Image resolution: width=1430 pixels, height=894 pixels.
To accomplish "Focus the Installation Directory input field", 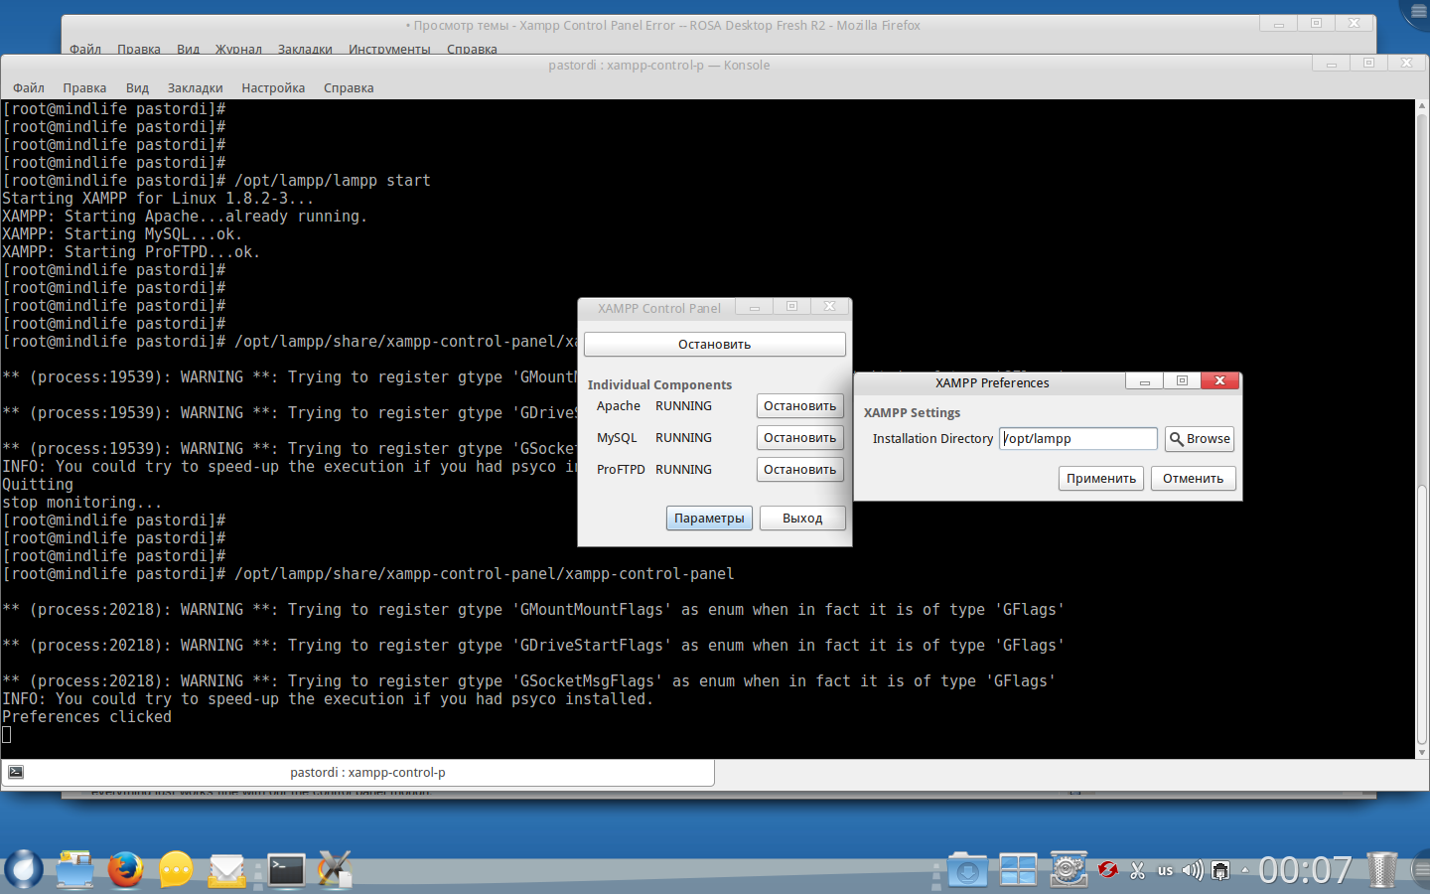I will 1078,438.
